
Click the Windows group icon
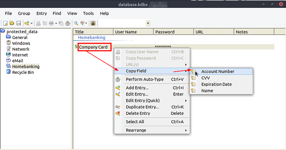point(8,43)
